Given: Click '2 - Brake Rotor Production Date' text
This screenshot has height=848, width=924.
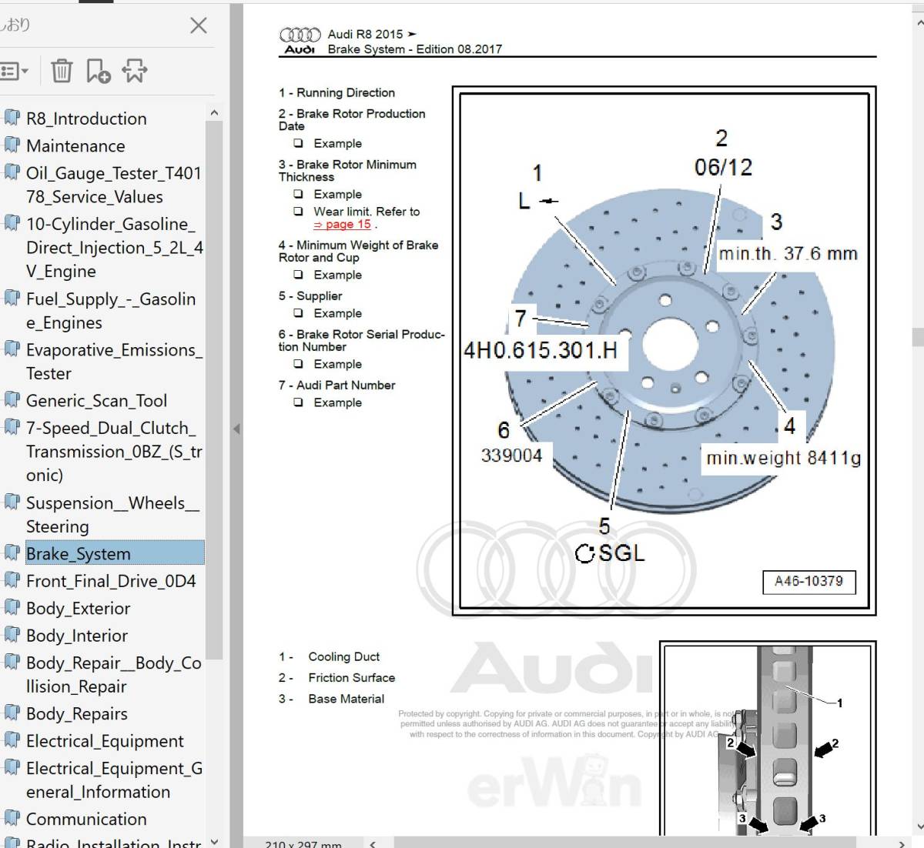Looking at the screenshot, I should (x=352, y=120).
